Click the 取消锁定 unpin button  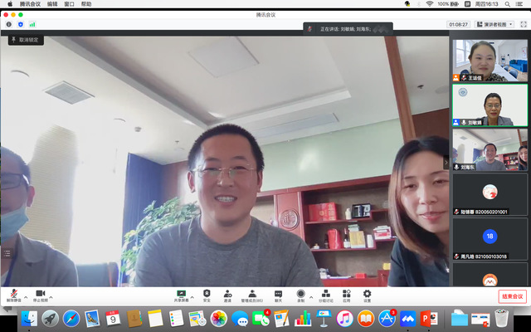25,40
